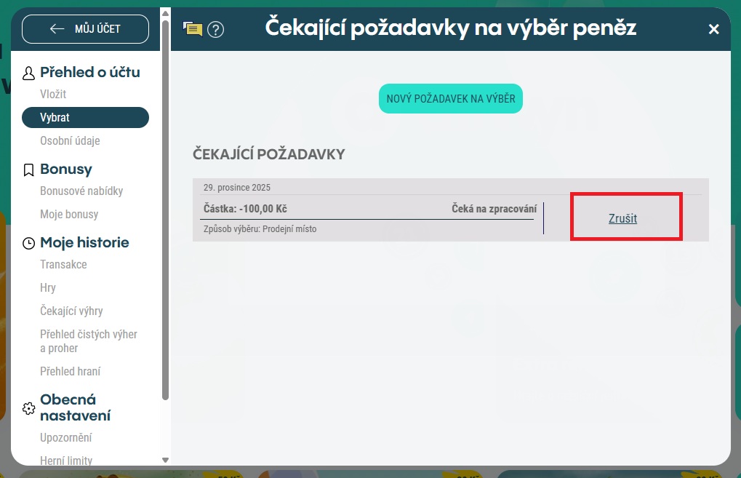This screenshot has width=741, height=478.
Task: Cancel the pending withdrawal with Zrušit
Action: pos(622,218)
